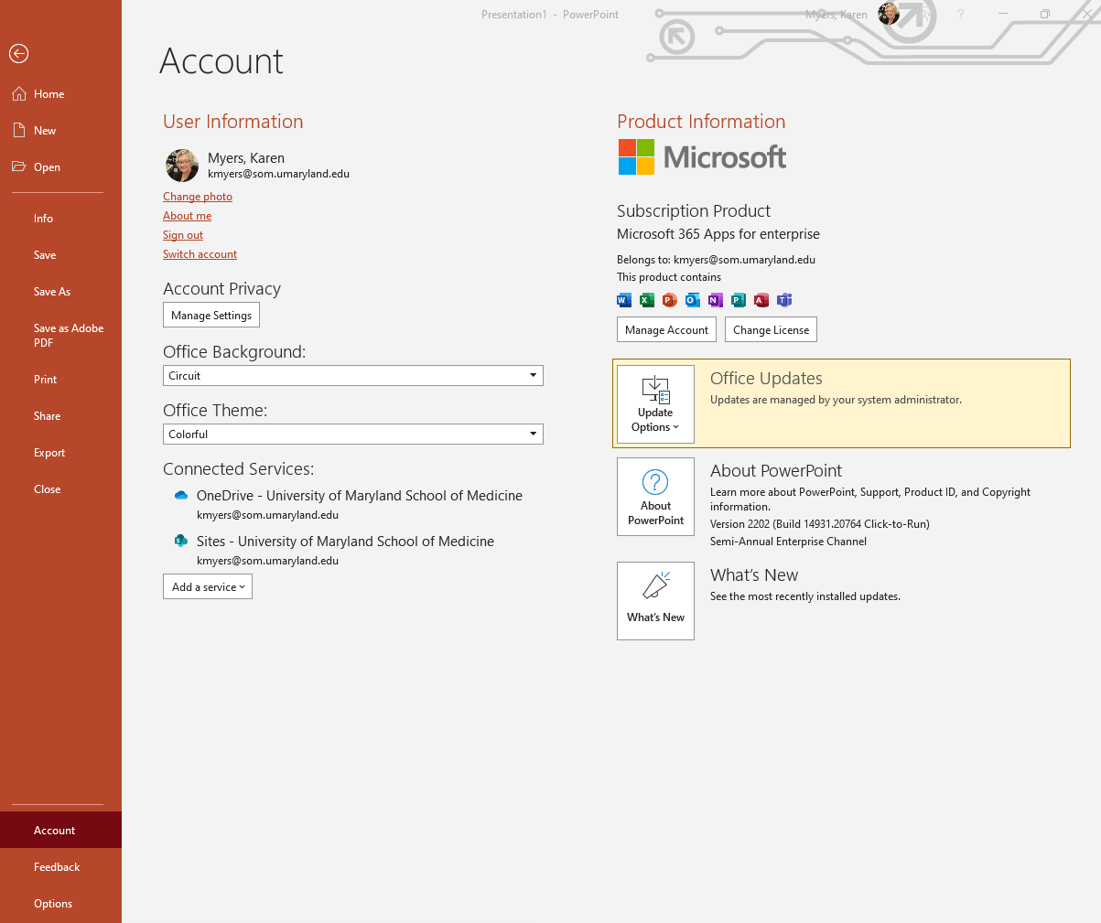The height and width of the screenshot is (923, 1101).
Task: Expand the Add a service dropdown
Action: coord(208,587)
